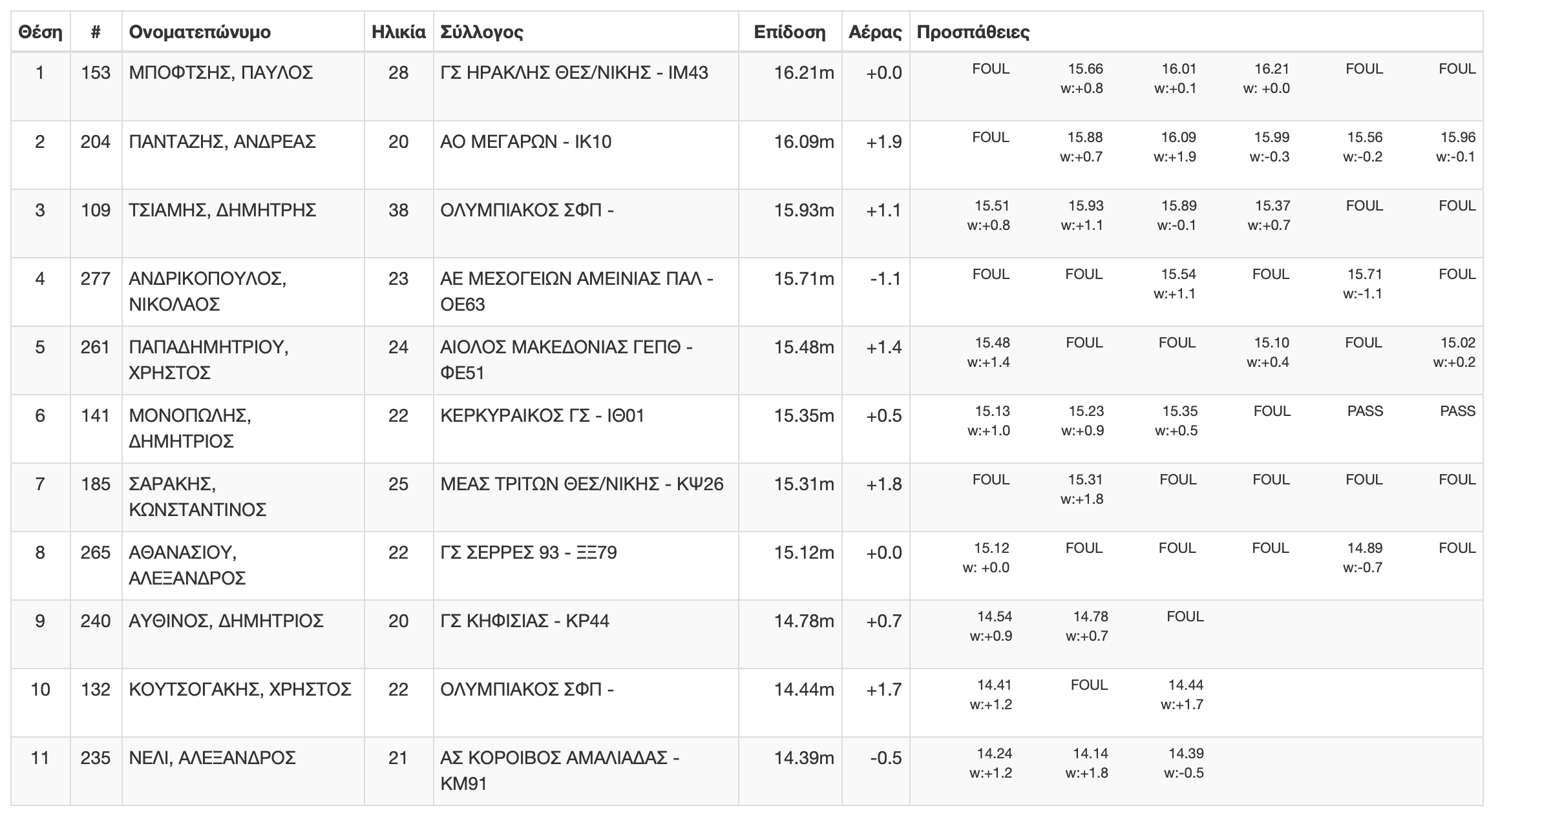Click the Ονοματεπώνυμο column header

(x=200, y=32)
